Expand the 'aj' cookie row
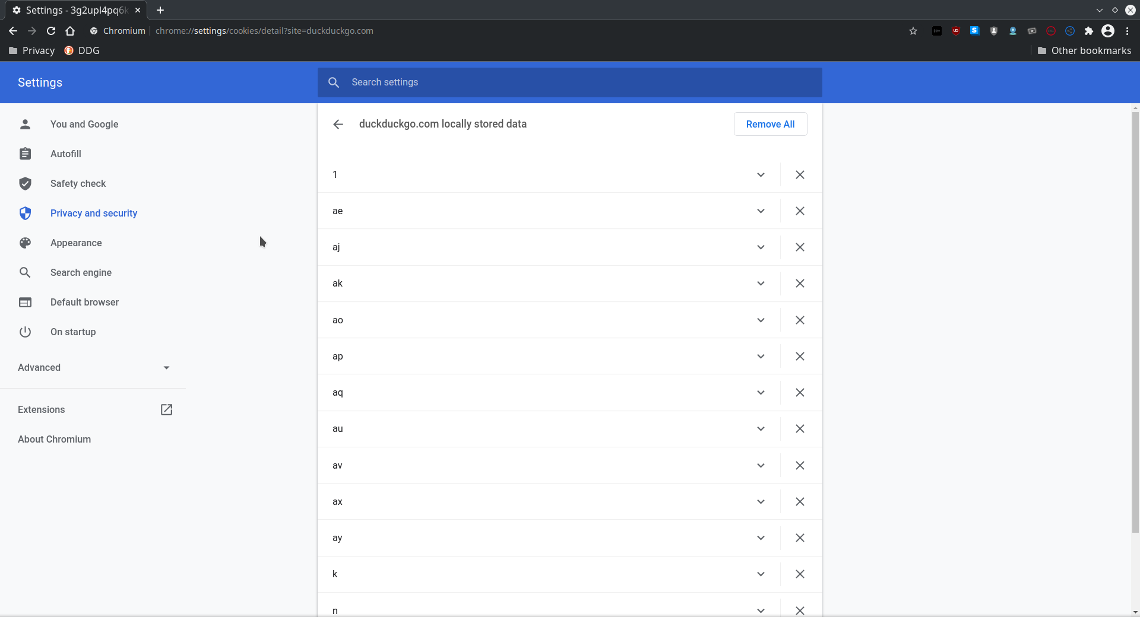The image size is (1140, 617). [x=761, y=247]
